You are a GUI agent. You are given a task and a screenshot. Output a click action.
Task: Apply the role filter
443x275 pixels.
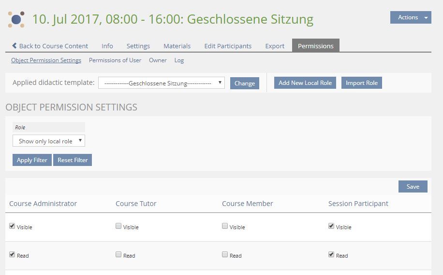click(x=32, y=160)
